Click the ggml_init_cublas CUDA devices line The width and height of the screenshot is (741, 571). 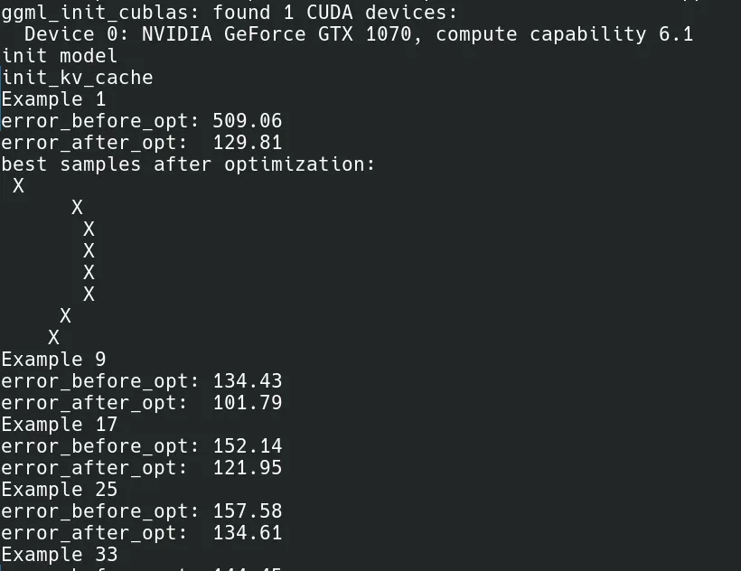230,13
